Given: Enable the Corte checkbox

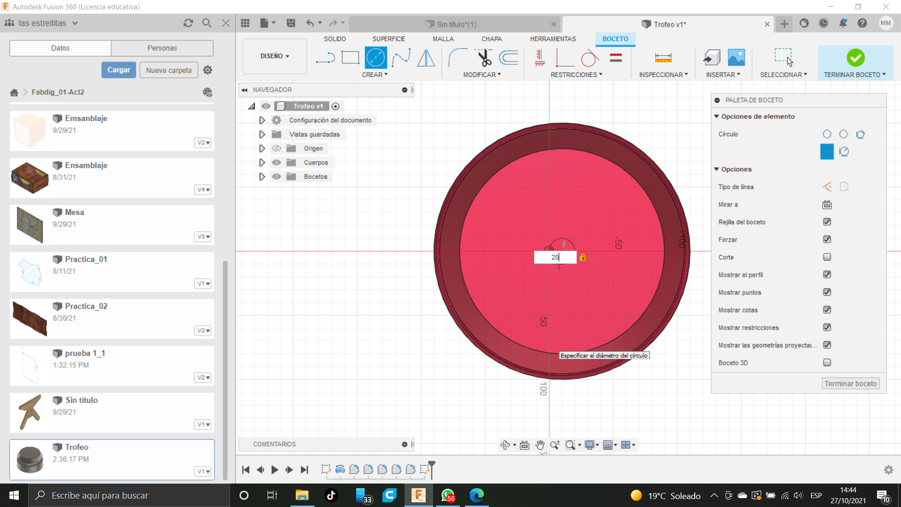Looking at the screenshot, I should coord(827,257).
